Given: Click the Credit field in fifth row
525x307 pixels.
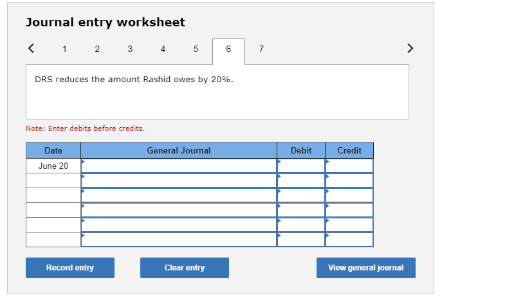Looking at the screenshot, I should [349, 225].
